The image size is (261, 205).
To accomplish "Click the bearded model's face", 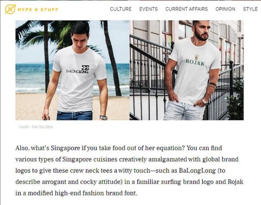I will coord(202,31).
